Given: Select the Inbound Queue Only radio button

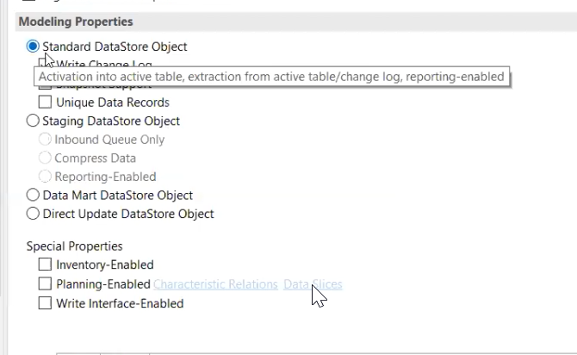Looking at the screenshot, I should pyautogui.click(x=45, y=140).
